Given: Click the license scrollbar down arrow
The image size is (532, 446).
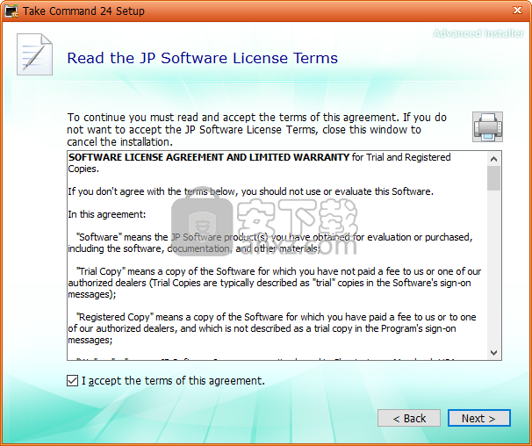Looking at the screenshot, I should point(493,353).
